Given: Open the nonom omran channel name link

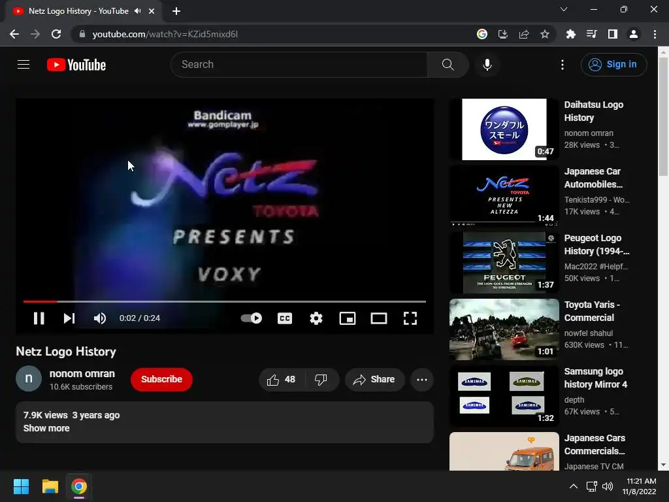Looking at the screenshot, I should coord(82,373).
